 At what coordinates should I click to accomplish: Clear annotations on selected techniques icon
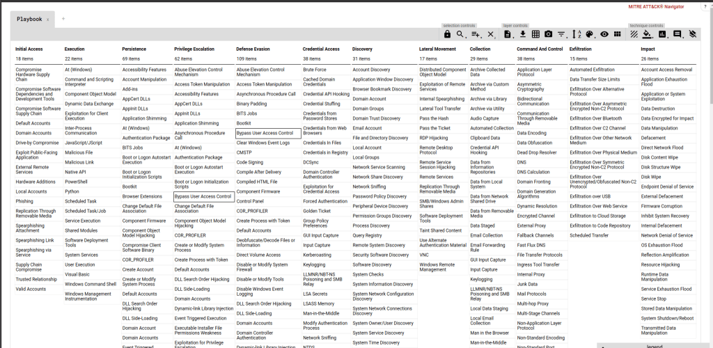tap(692, 34)
